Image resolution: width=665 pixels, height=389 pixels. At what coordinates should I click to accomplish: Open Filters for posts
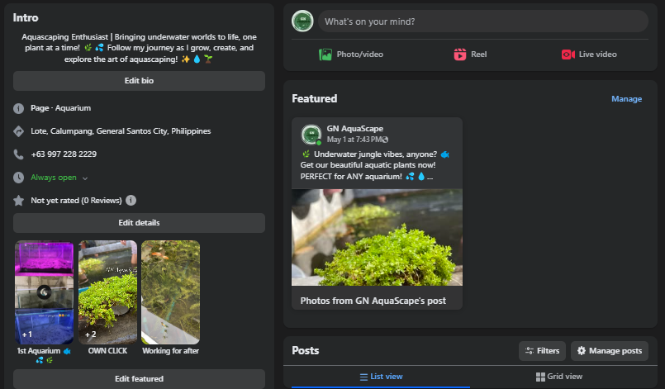(542, 351)
